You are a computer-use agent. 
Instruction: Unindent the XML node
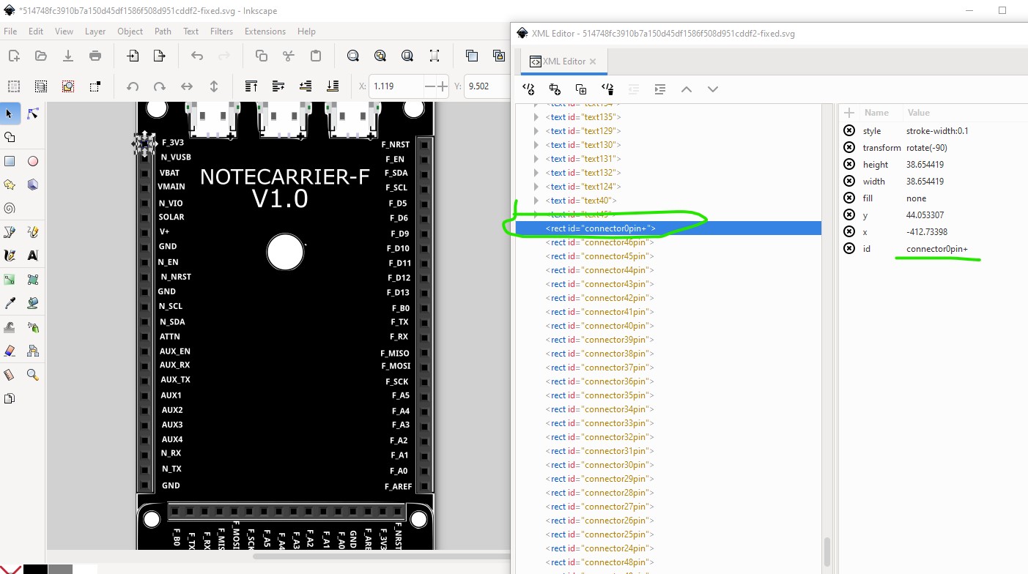634,89
